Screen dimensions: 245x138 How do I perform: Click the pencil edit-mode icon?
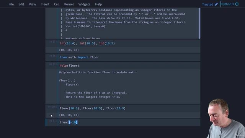pos(216,4)
